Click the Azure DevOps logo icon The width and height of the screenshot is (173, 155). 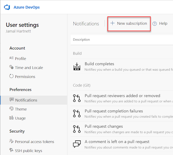click(7, 7)
